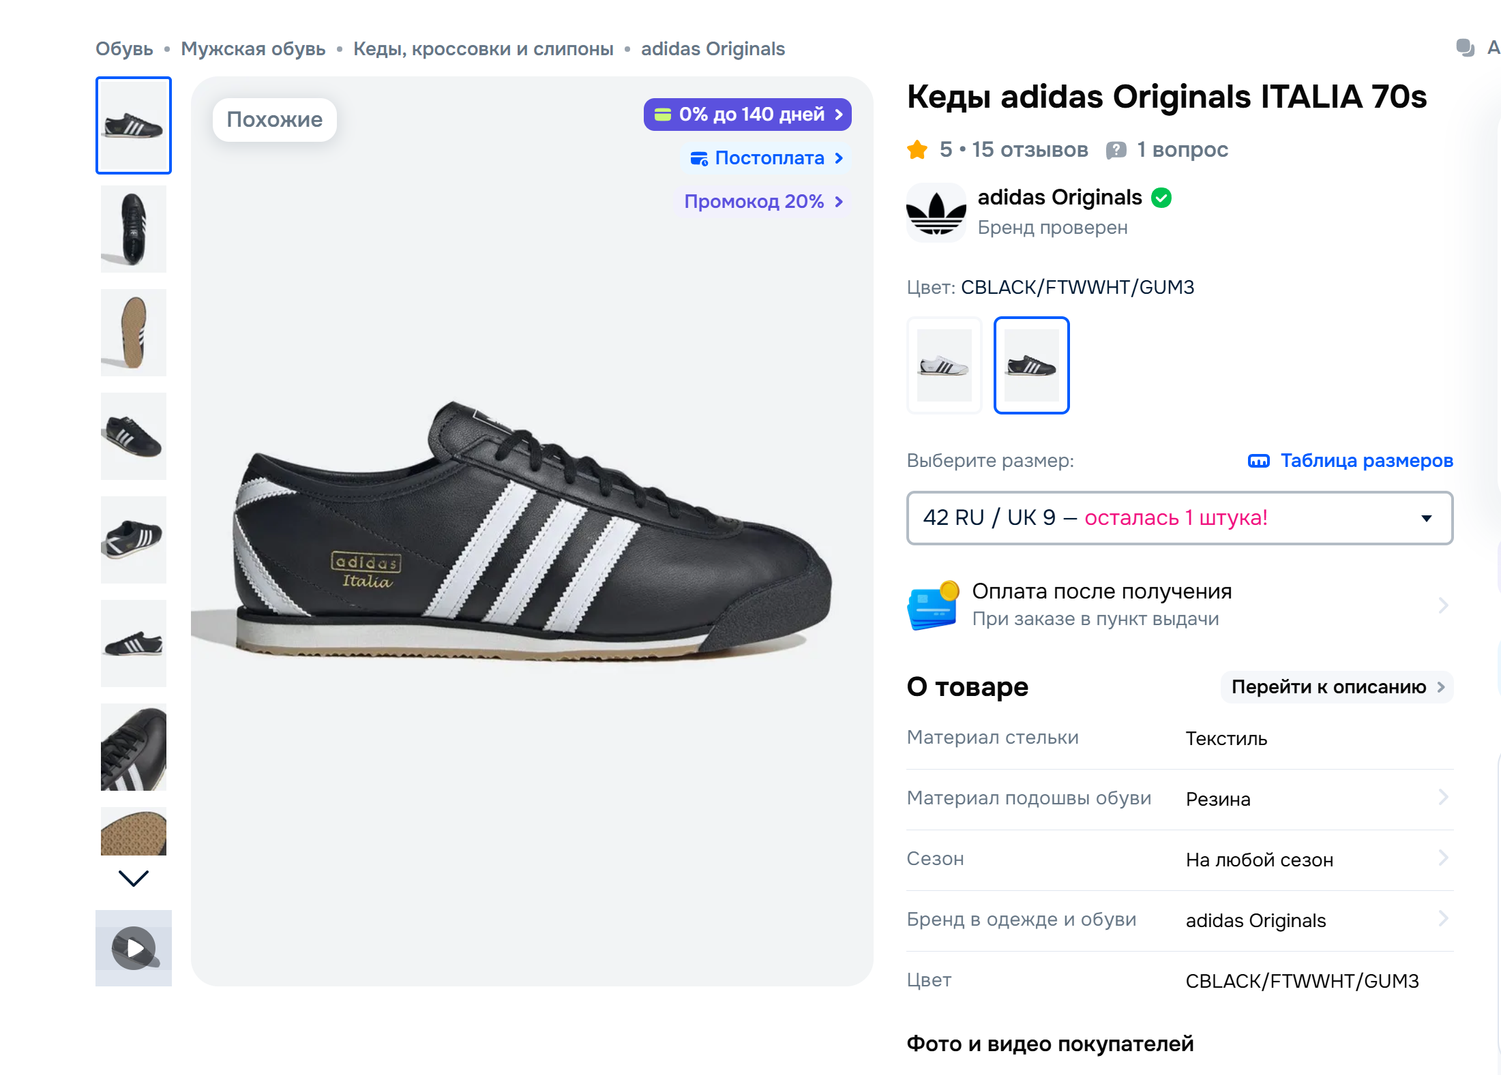This screenshot has height=1075, width=1501.
Task: Click the chat bubbles icon at top right
Action: (x=1465, y=48)
